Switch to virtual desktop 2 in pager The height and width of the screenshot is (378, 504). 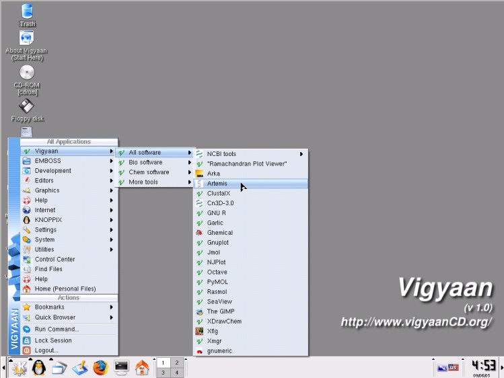coord(177,363)
